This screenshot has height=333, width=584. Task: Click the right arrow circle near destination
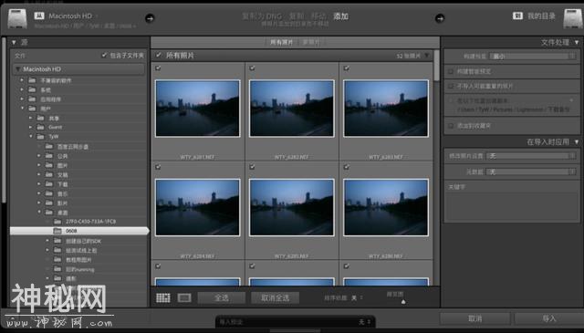coord(440,18)
